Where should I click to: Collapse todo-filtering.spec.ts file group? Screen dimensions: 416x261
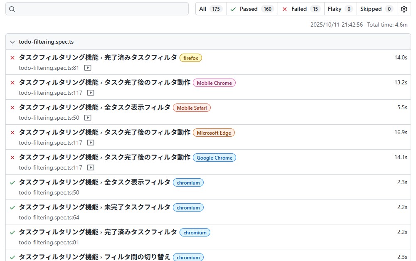12,42
